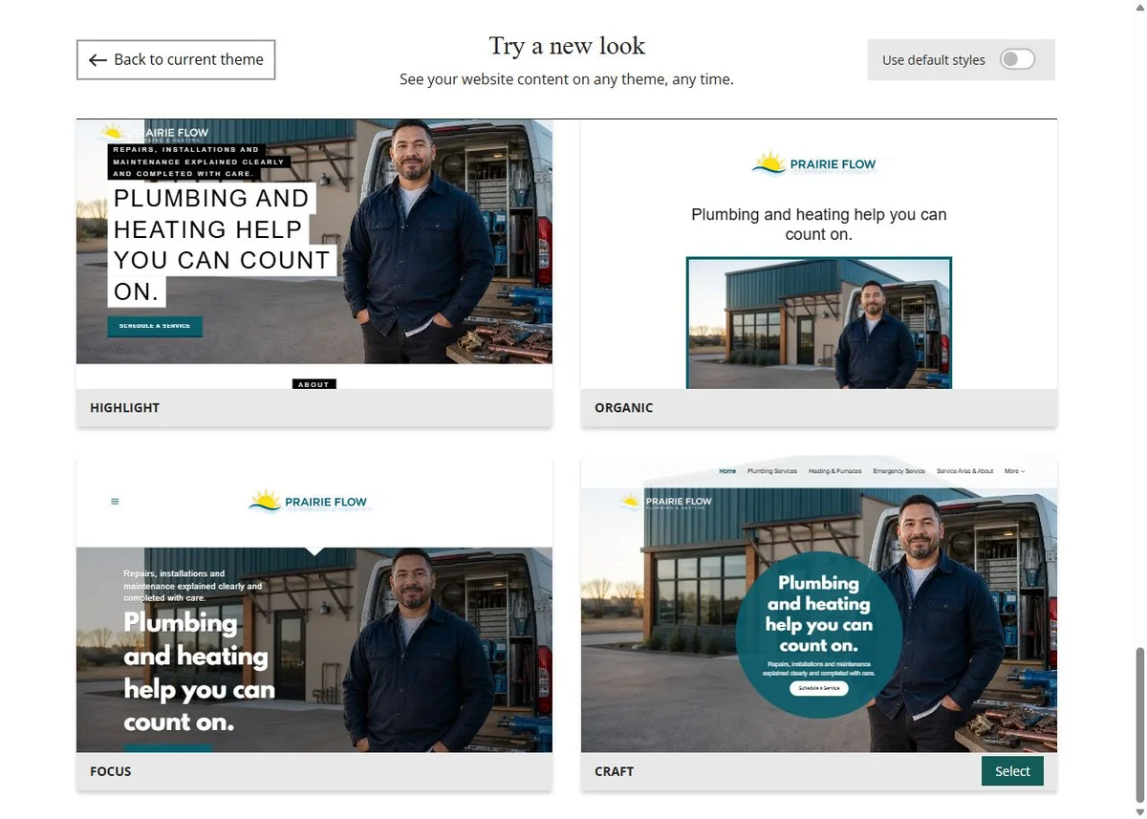This screenshot has height=819, width=1147.
Task: Click the CRAFT theme label
Action: 615,771
